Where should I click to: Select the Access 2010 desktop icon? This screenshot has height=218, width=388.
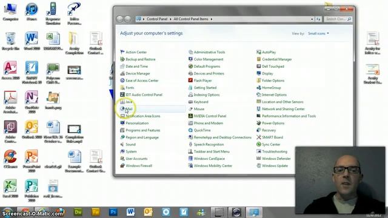coord(10,70)
